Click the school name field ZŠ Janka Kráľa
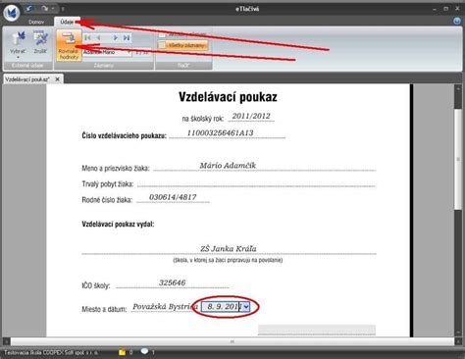This screenshot has height=359, width=465. [x=229, y=249]
